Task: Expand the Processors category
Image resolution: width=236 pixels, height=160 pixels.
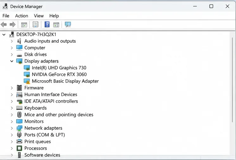Action: pos(12,148)
